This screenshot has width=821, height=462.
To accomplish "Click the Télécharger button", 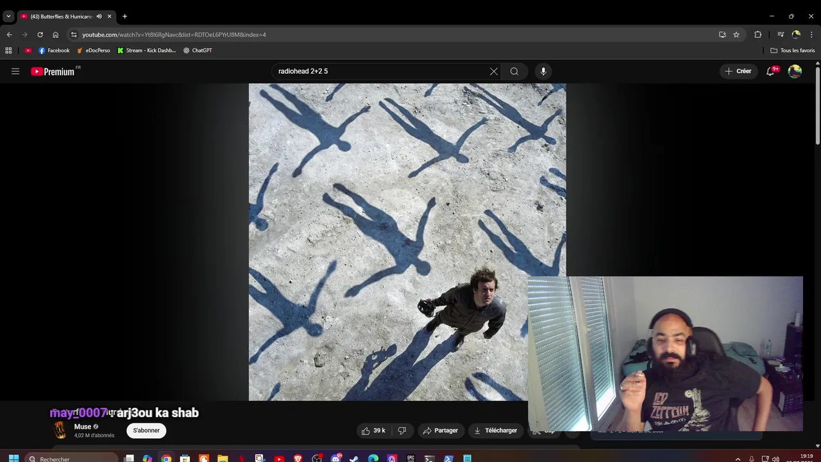I will 495,431.
